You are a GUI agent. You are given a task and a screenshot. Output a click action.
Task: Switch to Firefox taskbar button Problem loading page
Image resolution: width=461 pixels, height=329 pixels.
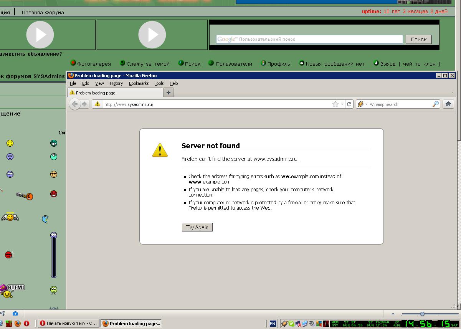[131, 323]
